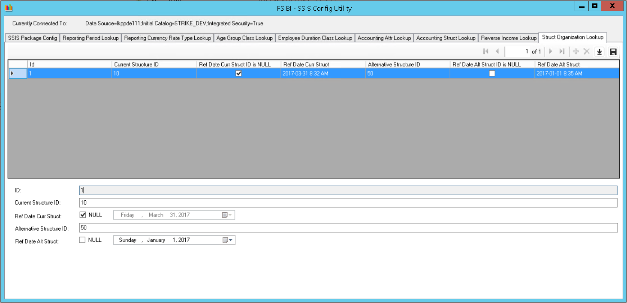The width and height of the screenshot is (627, 303).
Task: Click the Current Structure ID column header
Action: (154, 64)
